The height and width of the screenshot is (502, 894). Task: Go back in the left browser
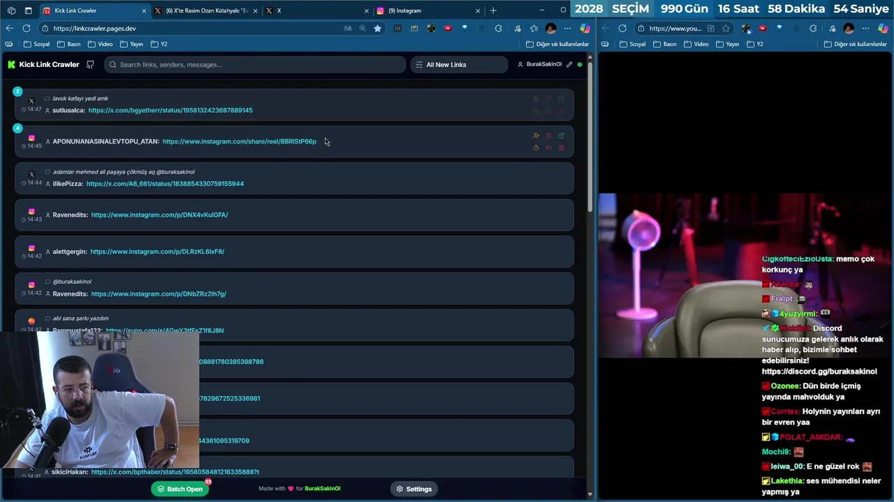click(x=9, y=29)
